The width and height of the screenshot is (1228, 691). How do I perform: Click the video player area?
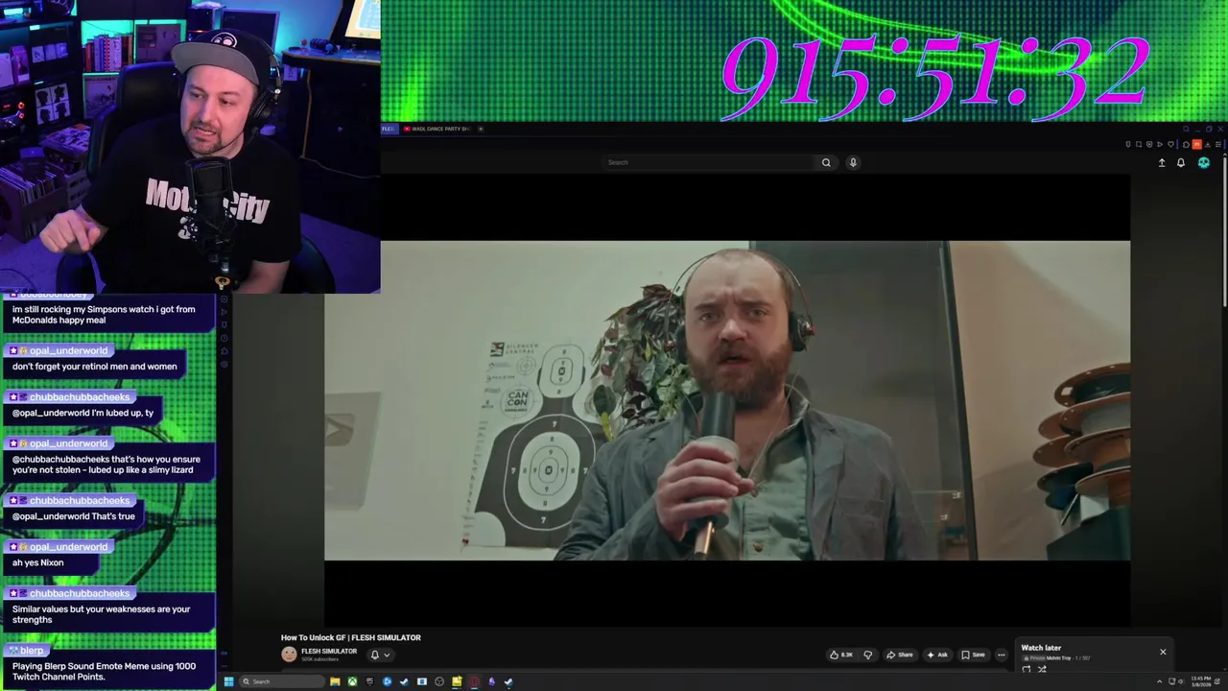pyautogui.click(x=727, y=400)
